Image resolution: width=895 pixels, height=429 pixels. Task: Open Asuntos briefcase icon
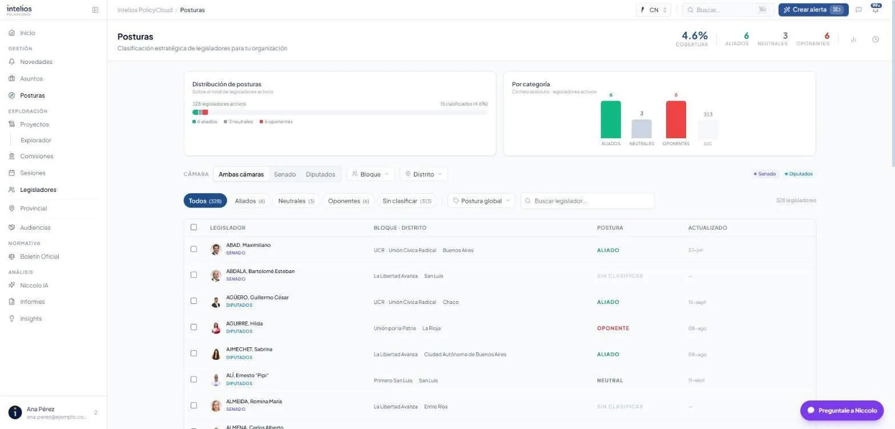coord(12,79)
